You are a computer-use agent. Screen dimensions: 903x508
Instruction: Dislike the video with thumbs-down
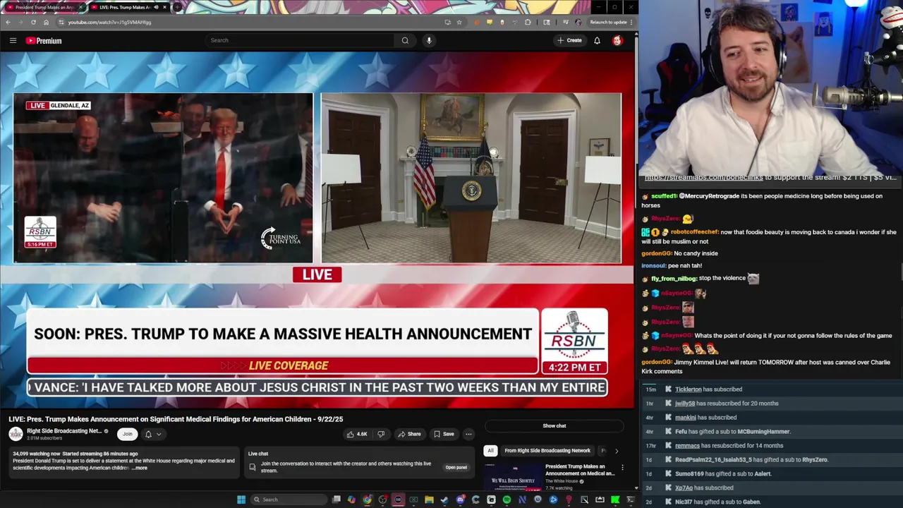tap(381, 434)
